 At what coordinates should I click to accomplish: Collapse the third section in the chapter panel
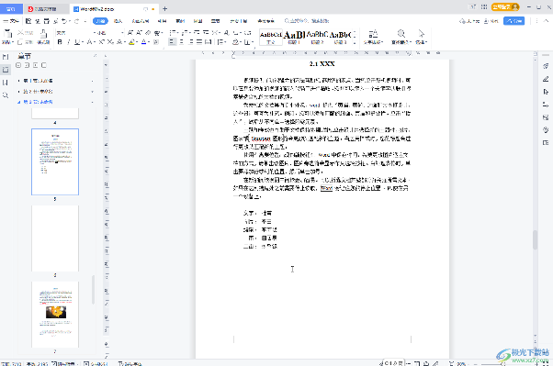(19, 102)
